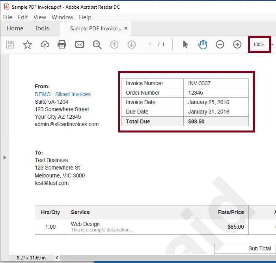Zoom out with minus icon

(x=220, y=45)
